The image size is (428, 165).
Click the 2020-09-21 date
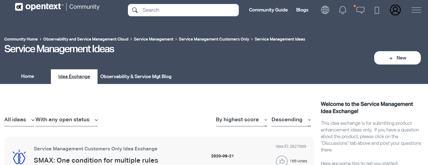[x=223, y=156]
